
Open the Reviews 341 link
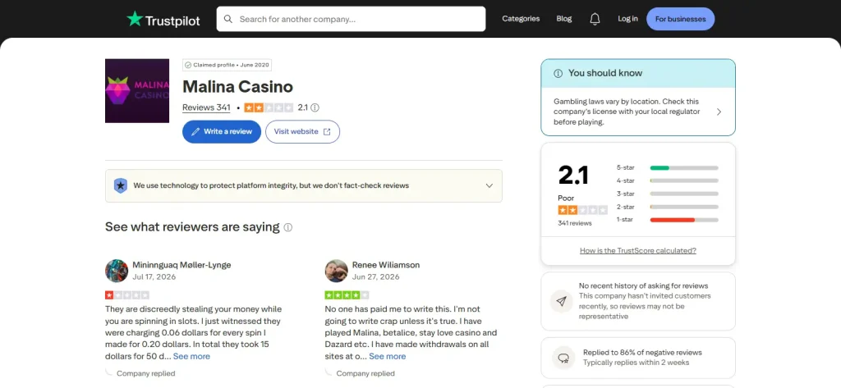click(x=206, y=107)
